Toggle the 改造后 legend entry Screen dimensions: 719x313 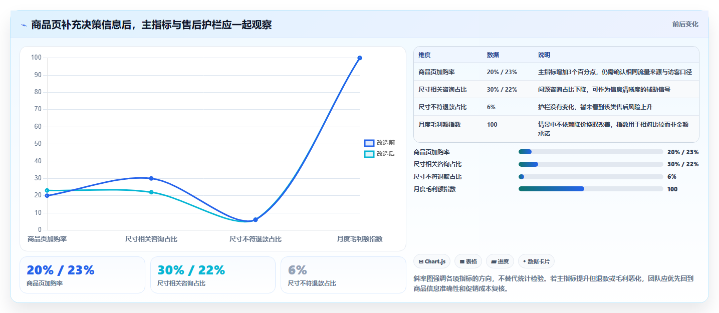click(379, 154)
